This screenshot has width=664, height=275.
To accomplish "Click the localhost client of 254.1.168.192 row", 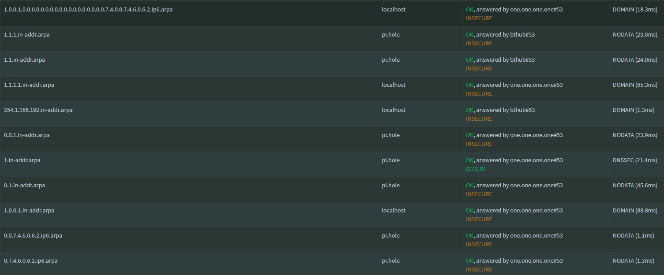I will pyautogui.click(x=394, y=110).
